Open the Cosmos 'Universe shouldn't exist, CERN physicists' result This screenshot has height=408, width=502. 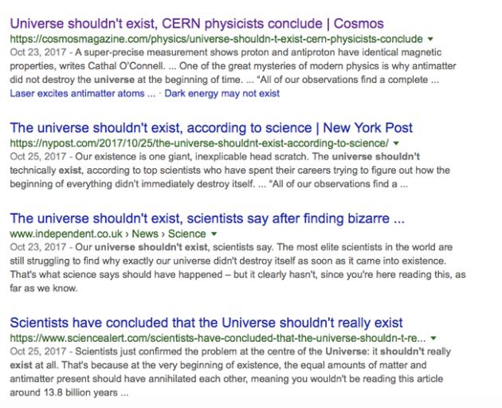click(x=197, y=24)
